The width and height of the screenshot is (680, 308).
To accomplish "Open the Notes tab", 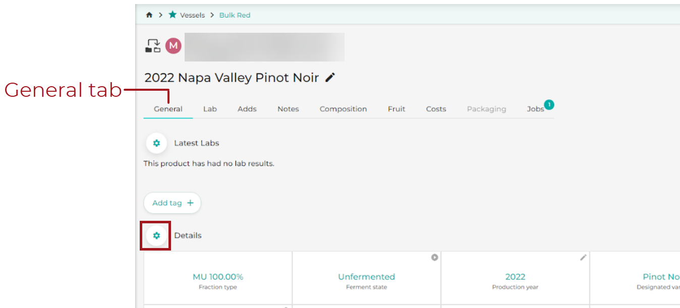I will [288, 109].
